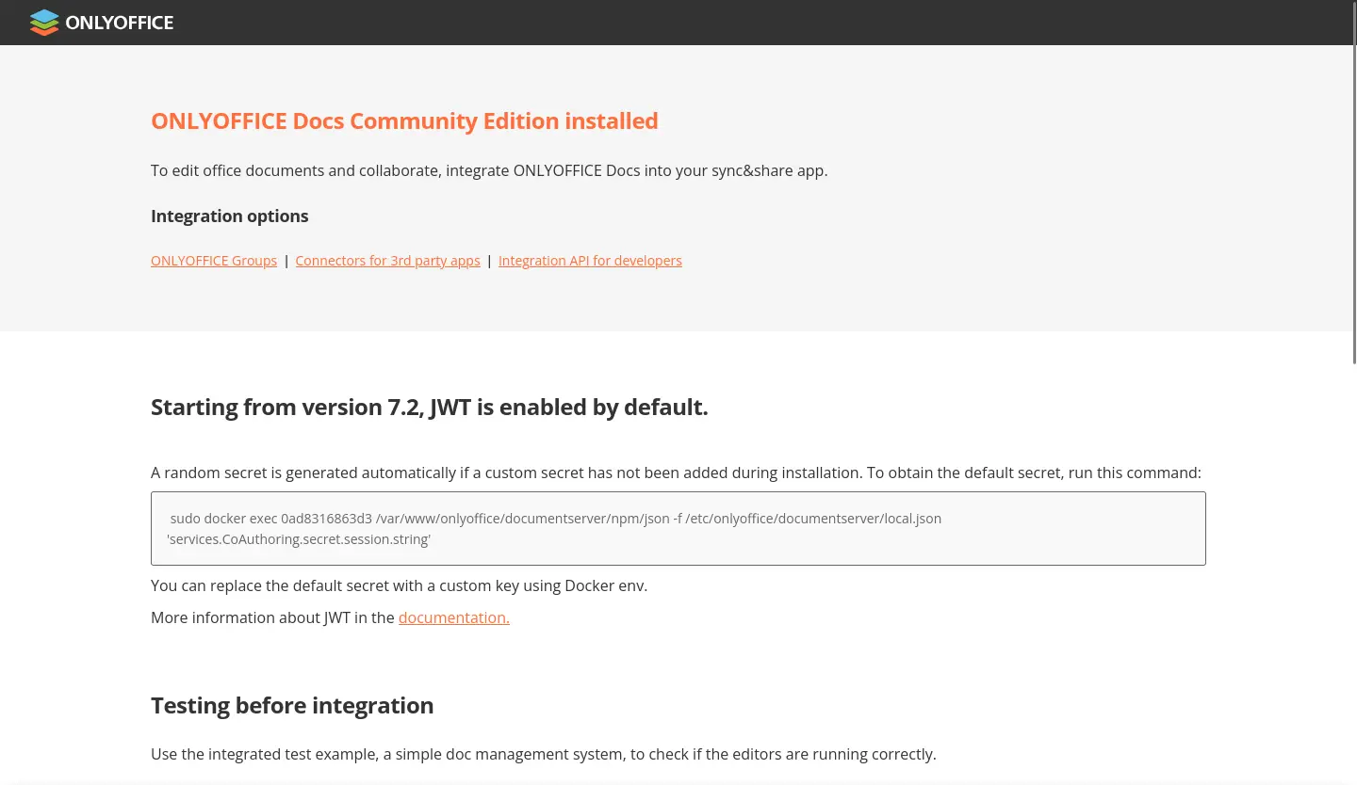1357x785 pixels.
Task: Click the ONLYOFFICE wordmark in header
Action: (120, 23)
